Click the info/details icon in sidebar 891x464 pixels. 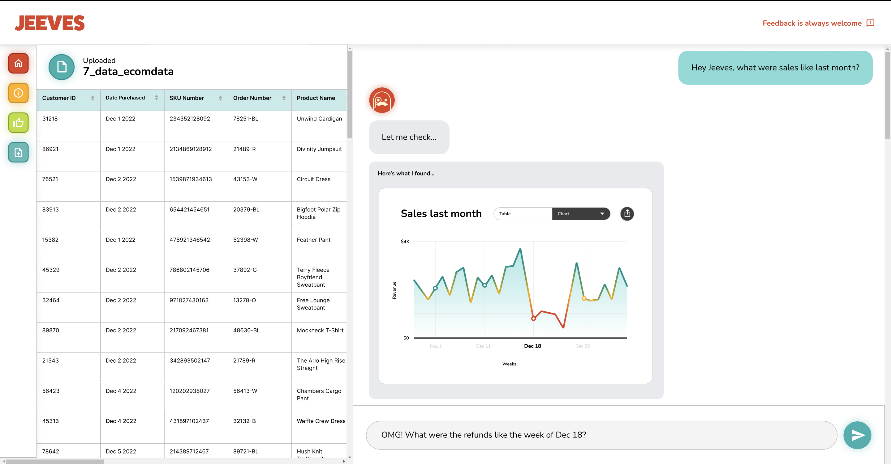tap(18, 92)
